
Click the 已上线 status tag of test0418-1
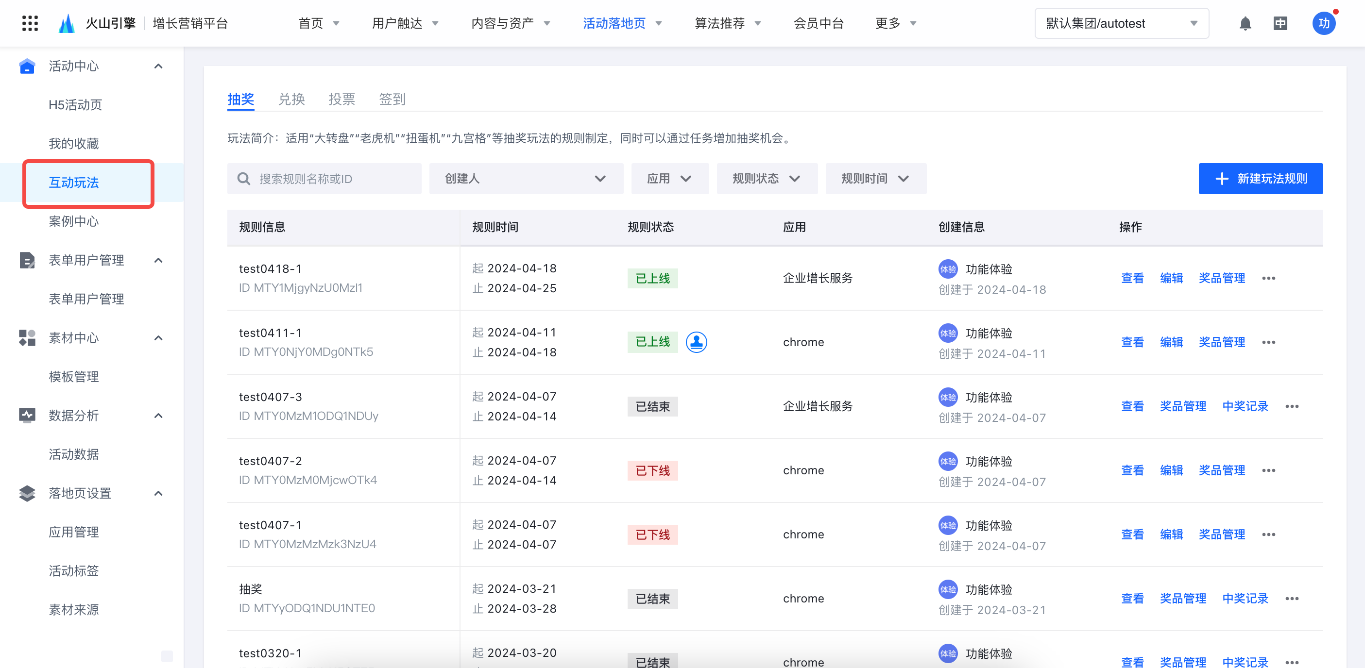coord(652,278)
